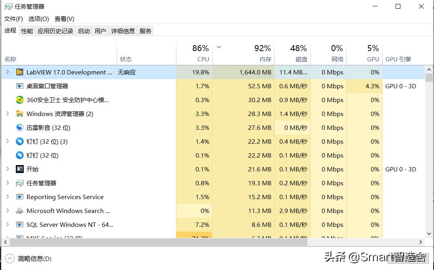This screenshot has width=434, height=270.
Task: Open the 查看 menu
Action: point(64,19)
